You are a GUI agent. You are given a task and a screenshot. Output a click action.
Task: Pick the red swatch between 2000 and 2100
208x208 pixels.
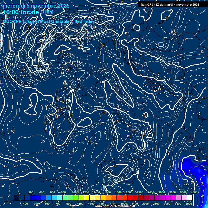pos(130,198)
